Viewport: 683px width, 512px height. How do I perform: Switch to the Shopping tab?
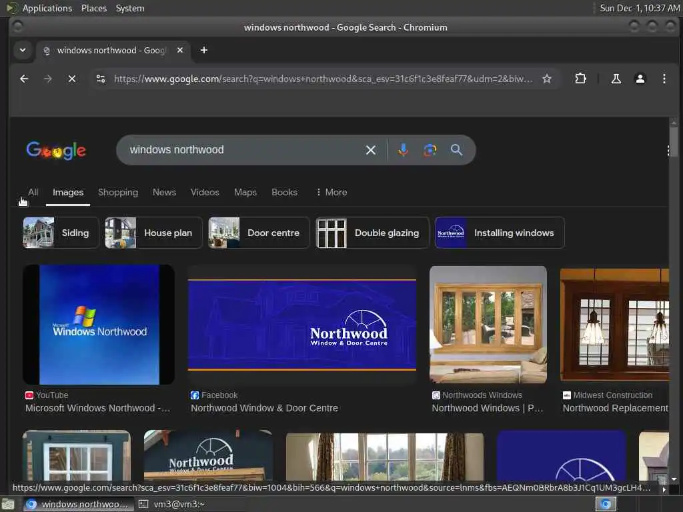[118, 192]
